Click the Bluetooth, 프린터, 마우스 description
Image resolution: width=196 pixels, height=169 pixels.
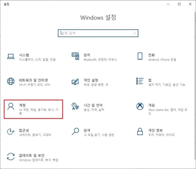tap(100, 60)
